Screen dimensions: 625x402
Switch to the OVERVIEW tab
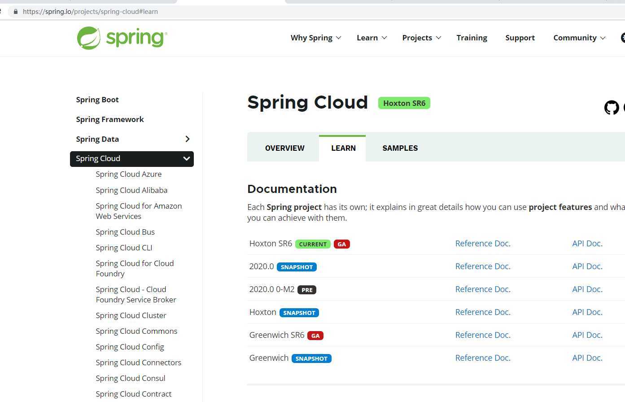(x=285, y=148)
